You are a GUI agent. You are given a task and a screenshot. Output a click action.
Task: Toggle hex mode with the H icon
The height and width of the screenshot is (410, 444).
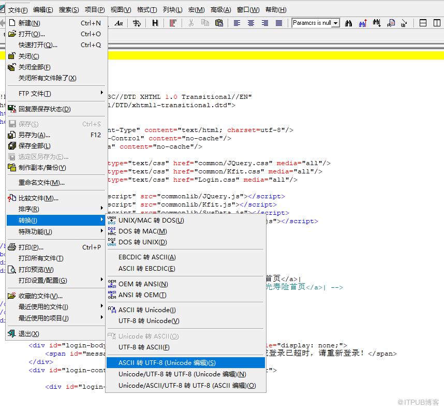pyautogui.click(x=155, y=23)
